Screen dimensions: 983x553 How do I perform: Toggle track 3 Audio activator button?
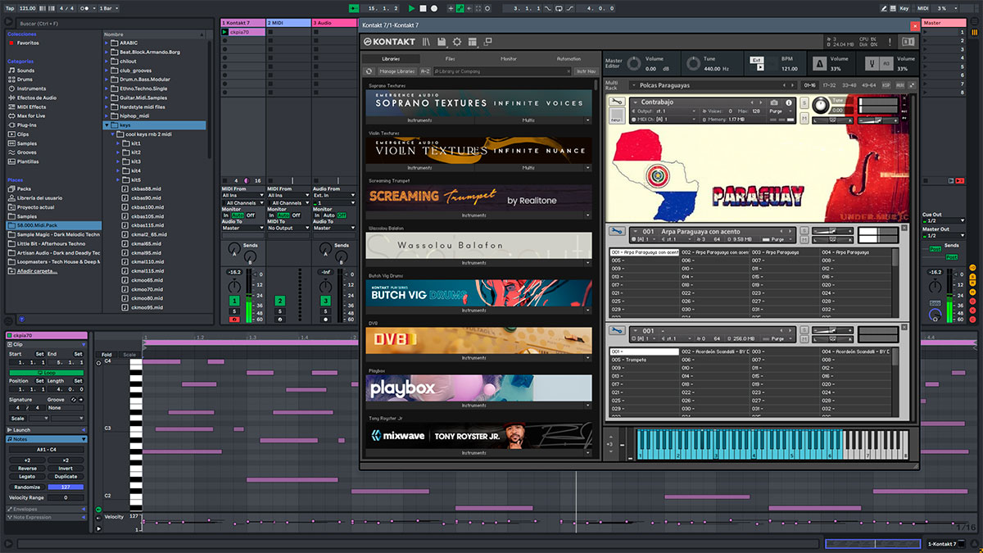(325, 301)
